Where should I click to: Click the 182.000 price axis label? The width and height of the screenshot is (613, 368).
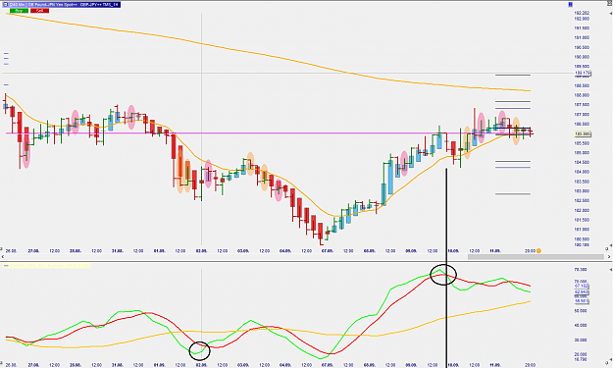click(x=582, y=210)
